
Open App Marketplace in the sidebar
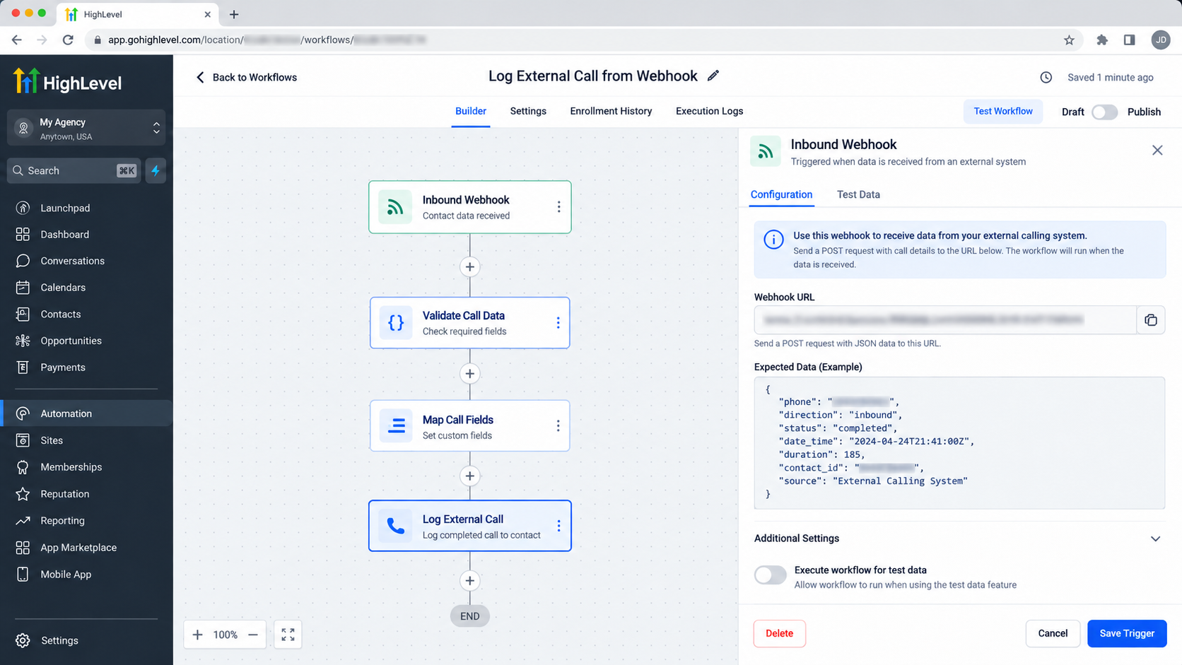click(86, 548)
